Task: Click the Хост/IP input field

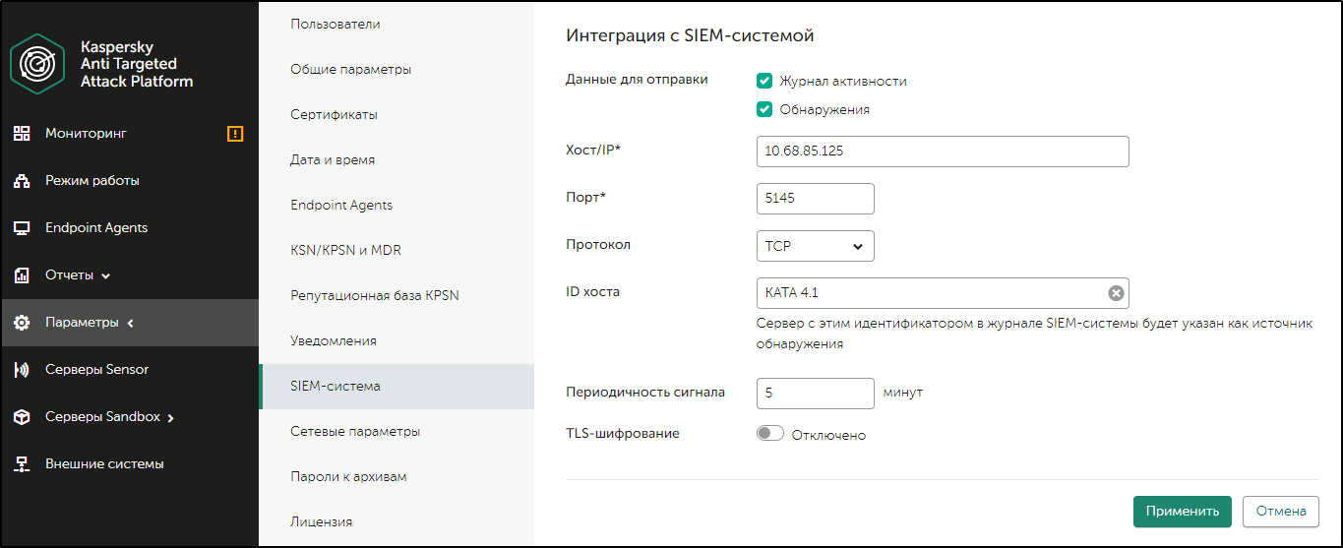Action: click(943, 152)
